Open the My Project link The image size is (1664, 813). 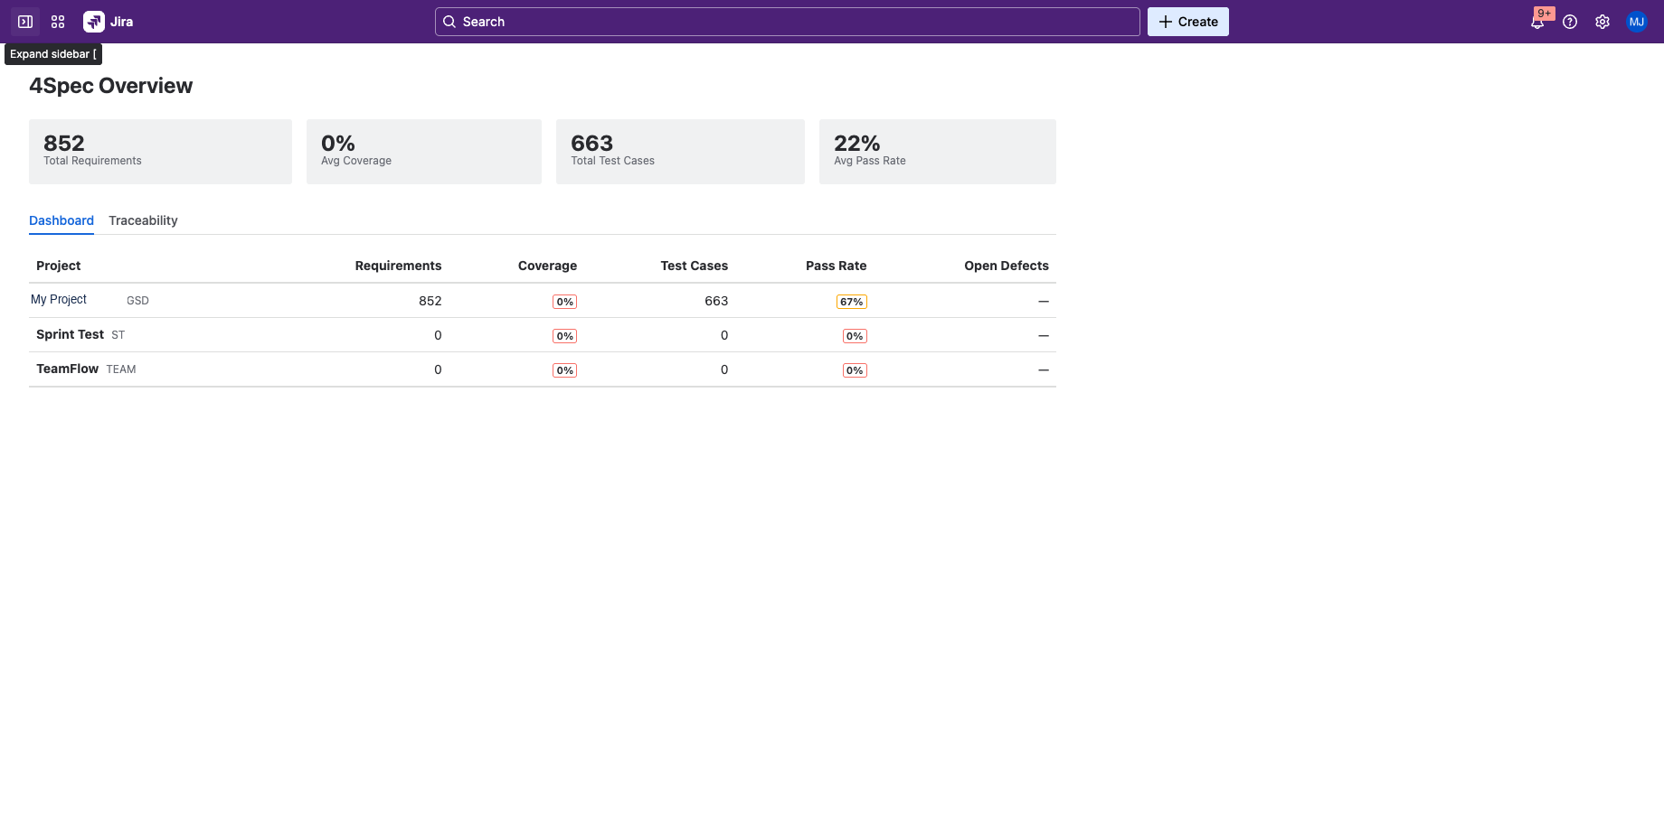point(59,300)
